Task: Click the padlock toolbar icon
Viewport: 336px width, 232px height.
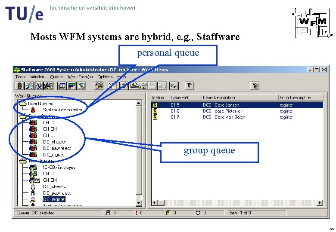Action: [144, 86]
